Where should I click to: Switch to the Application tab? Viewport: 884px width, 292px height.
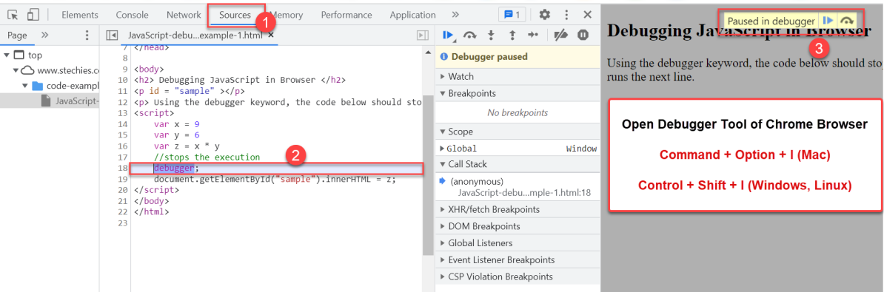[412, 16]
